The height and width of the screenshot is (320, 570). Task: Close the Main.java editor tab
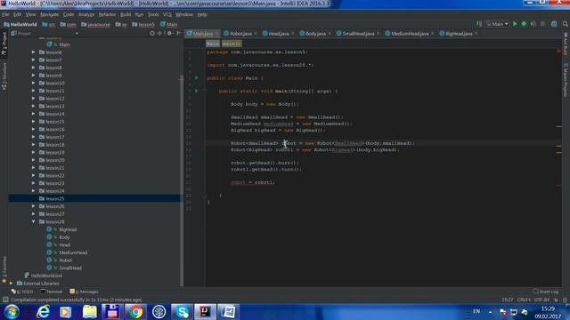pos(216,34)
